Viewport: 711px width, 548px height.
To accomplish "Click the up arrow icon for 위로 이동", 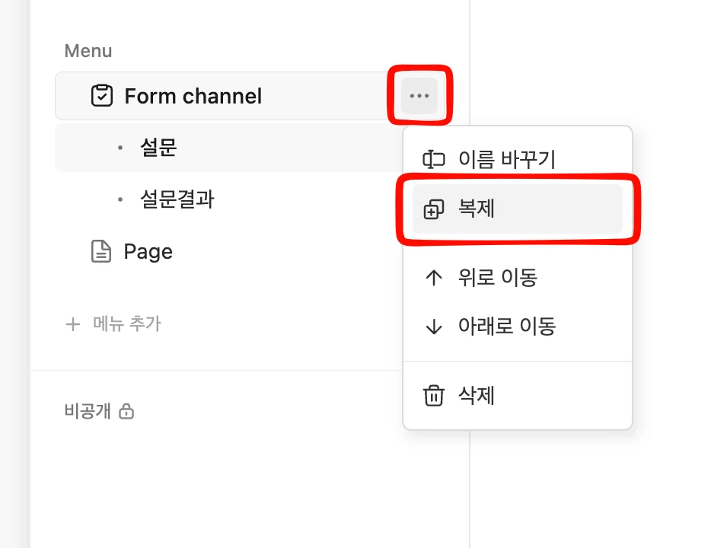I will pos(433,278).
